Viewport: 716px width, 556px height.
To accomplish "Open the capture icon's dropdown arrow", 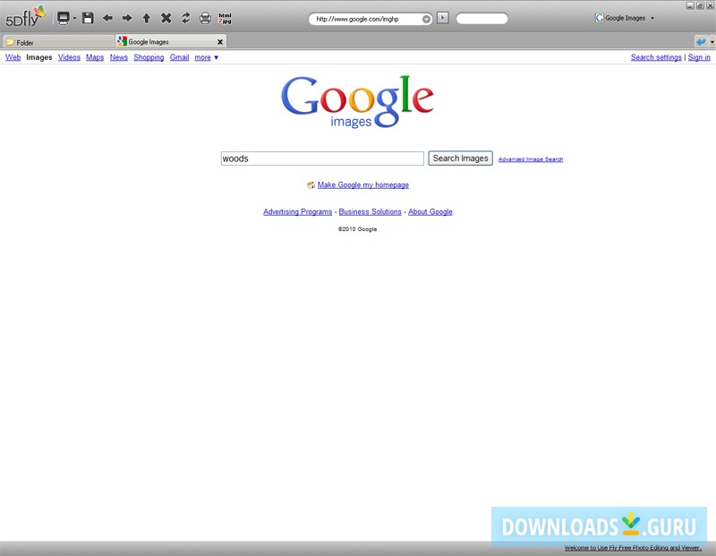I will click(x=74, y=17).
